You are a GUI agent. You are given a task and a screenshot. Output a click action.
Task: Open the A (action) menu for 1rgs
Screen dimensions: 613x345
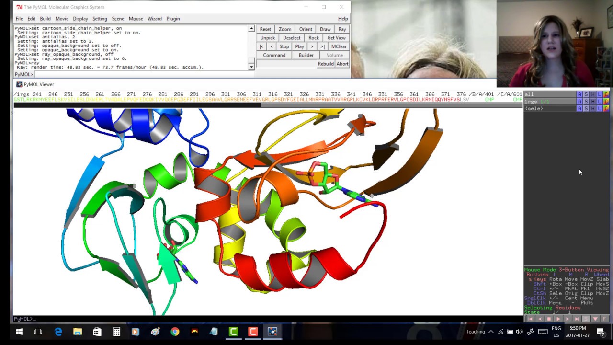coord(579,102)
